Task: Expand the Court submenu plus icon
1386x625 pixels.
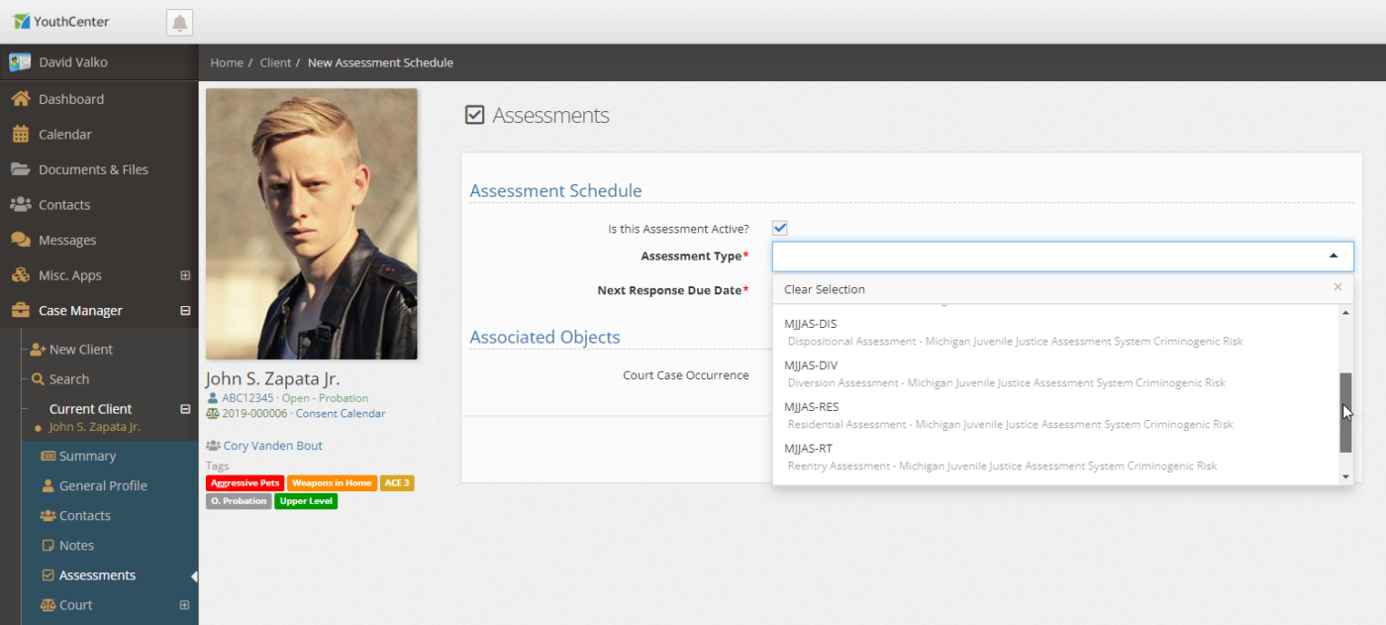Action: pos(184,605)
